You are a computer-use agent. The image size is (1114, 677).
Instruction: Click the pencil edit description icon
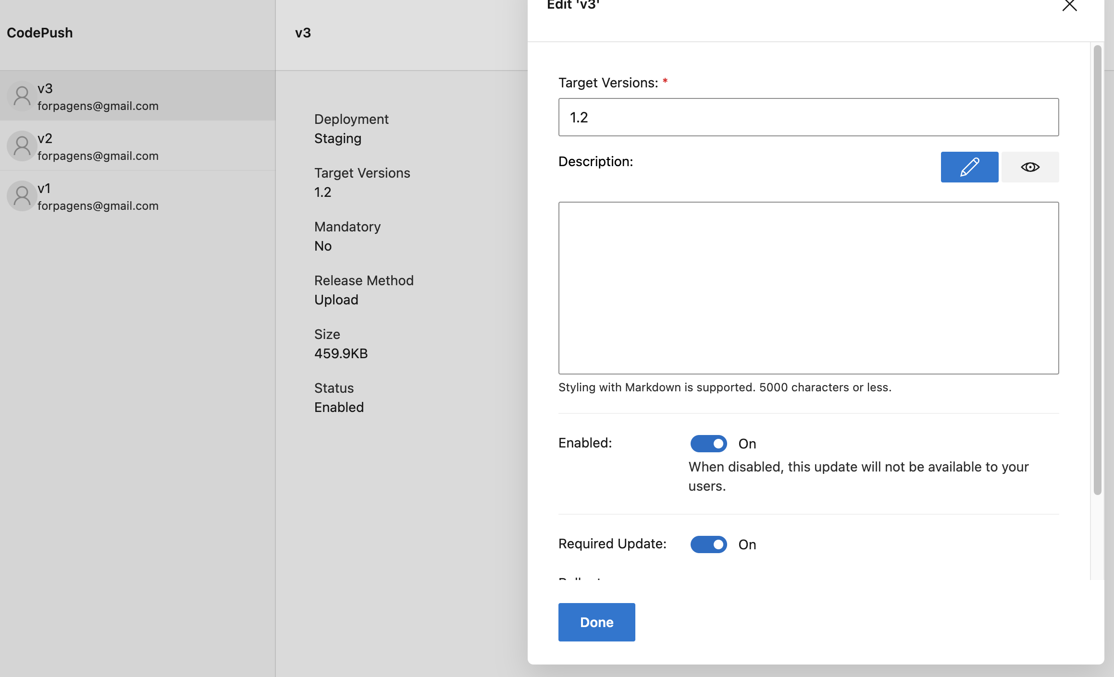tap(969, 167)
